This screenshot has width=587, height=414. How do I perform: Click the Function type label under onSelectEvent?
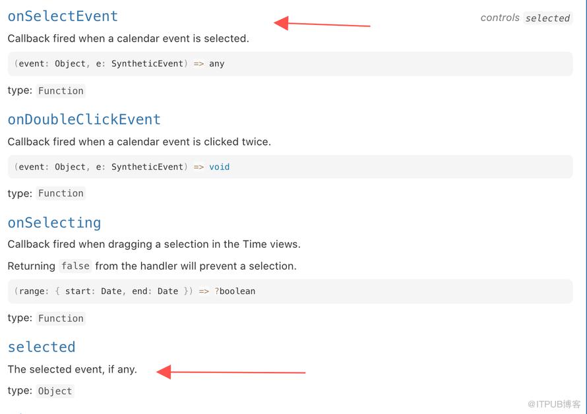(61, 90)
